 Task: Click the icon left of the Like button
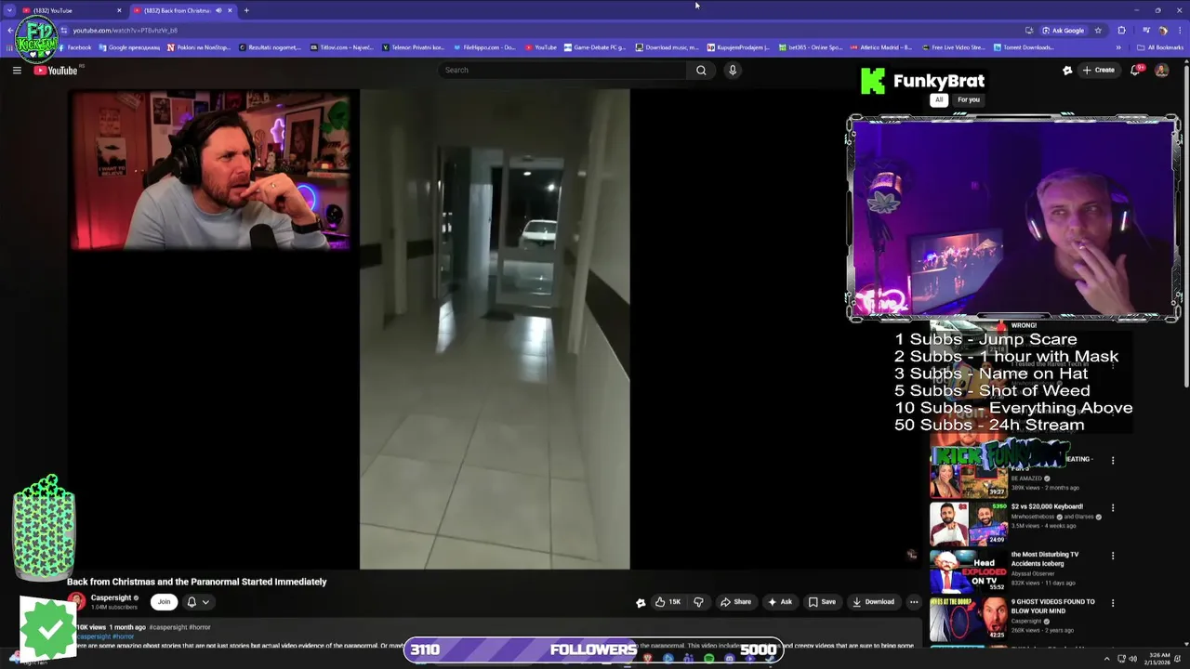click(x=641, y=602)
